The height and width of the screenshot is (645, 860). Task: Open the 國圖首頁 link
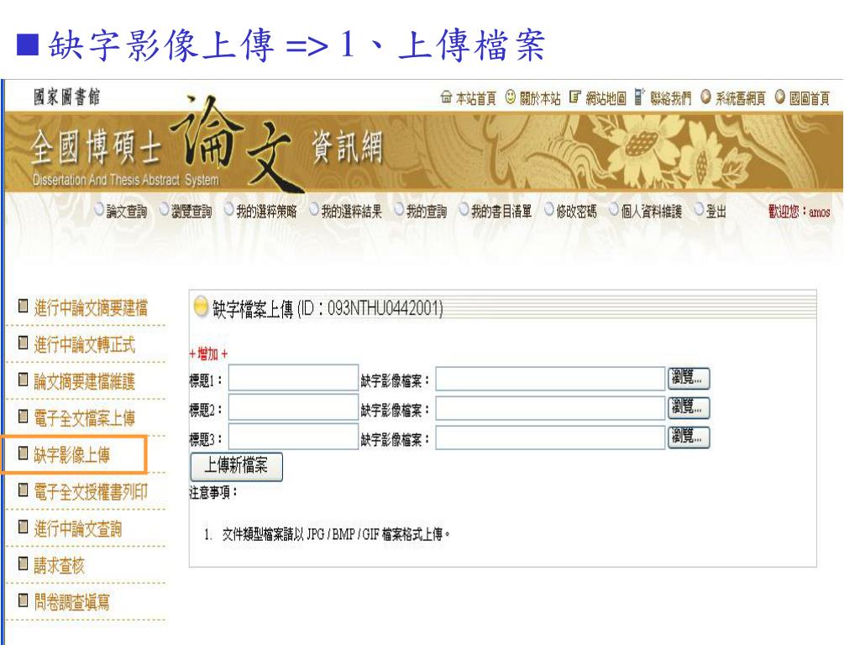(x=810, y=98)
